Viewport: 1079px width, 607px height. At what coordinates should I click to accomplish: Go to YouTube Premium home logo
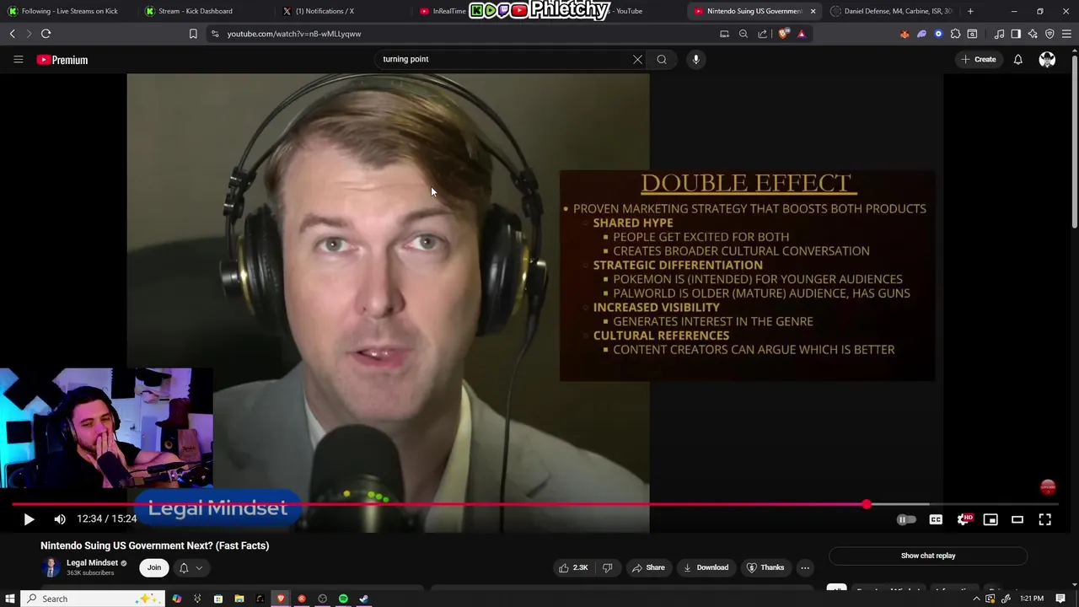[62, 60]
